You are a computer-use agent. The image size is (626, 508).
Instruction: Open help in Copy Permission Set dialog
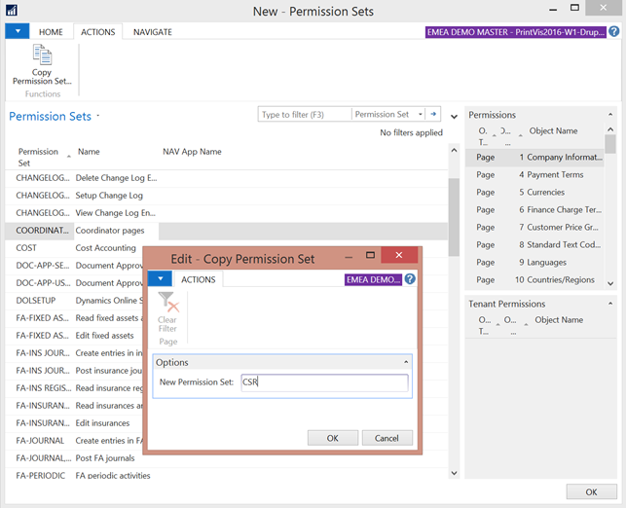point(410,279)
